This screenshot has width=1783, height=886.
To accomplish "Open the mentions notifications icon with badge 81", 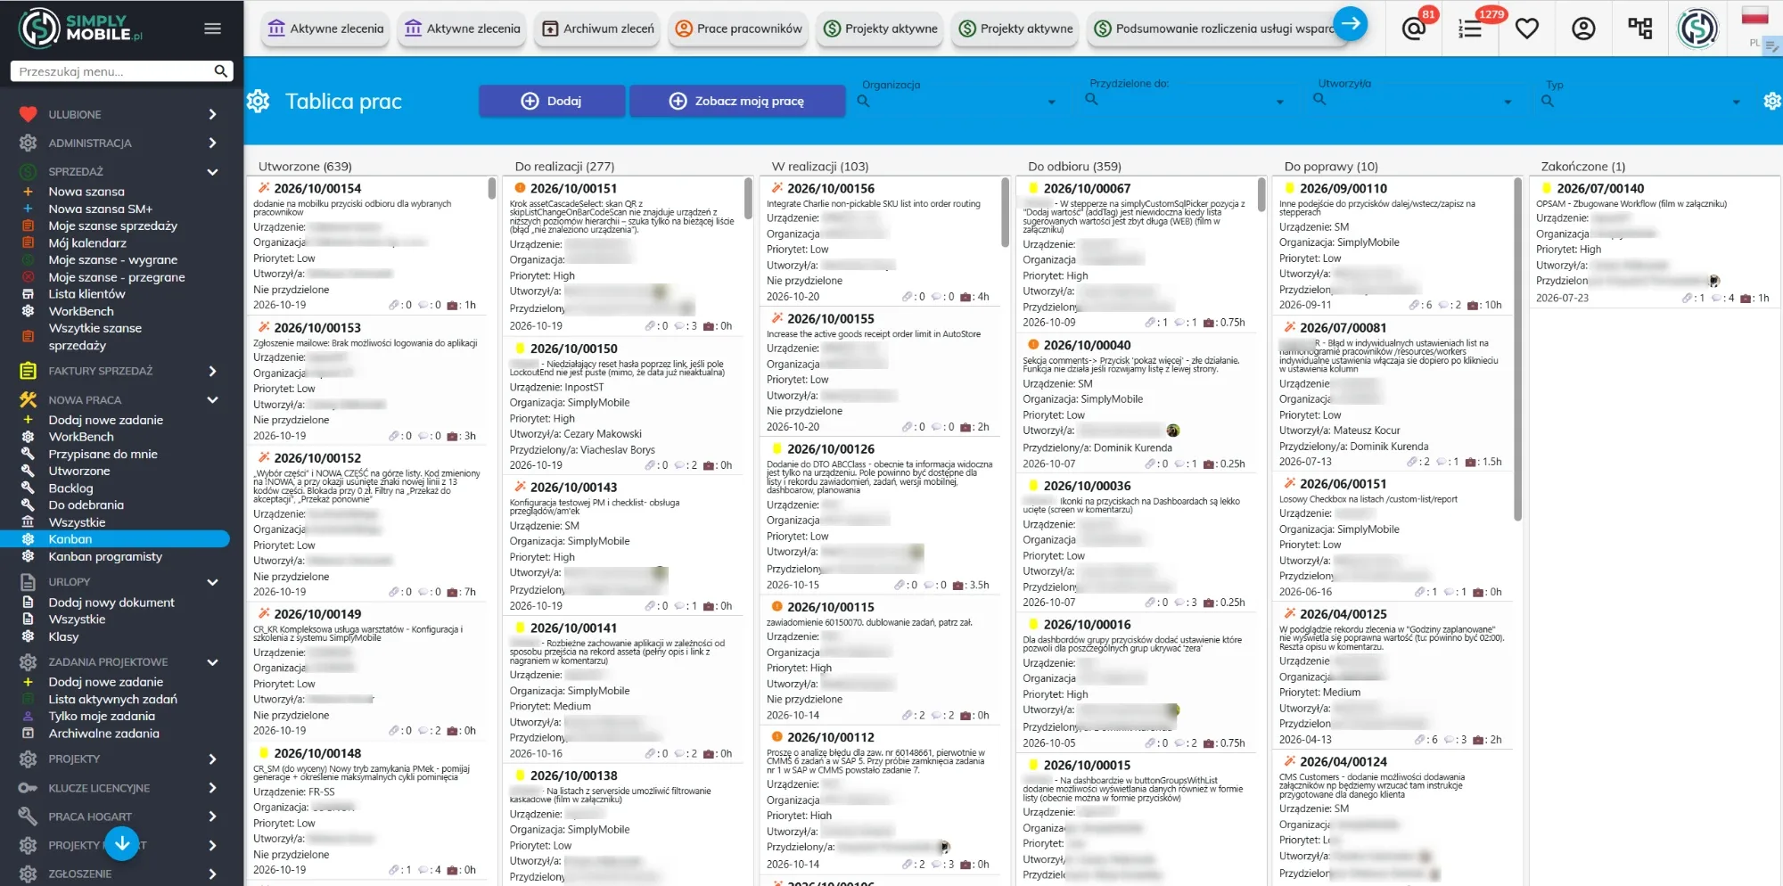I will click(1415, 29).
